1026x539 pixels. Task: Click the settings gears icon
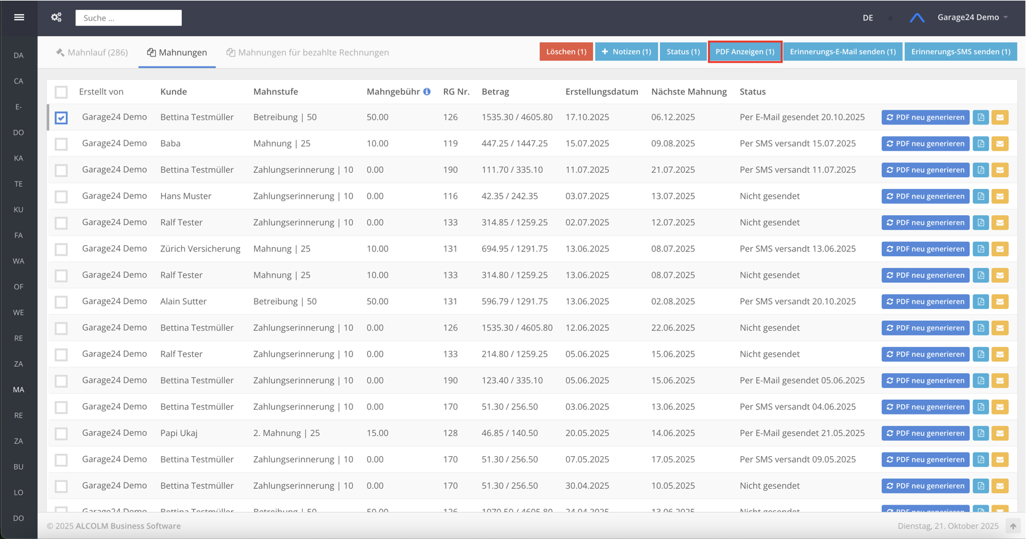point(56,17)
